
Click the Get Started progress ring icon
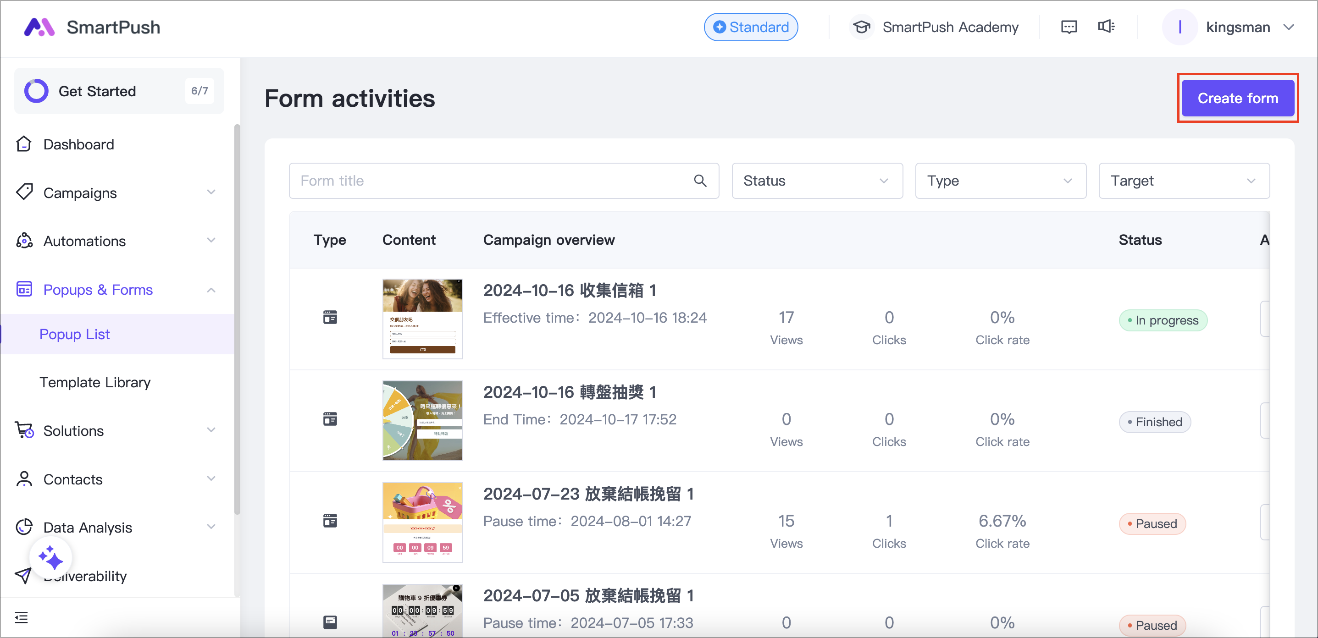(36, 91)
